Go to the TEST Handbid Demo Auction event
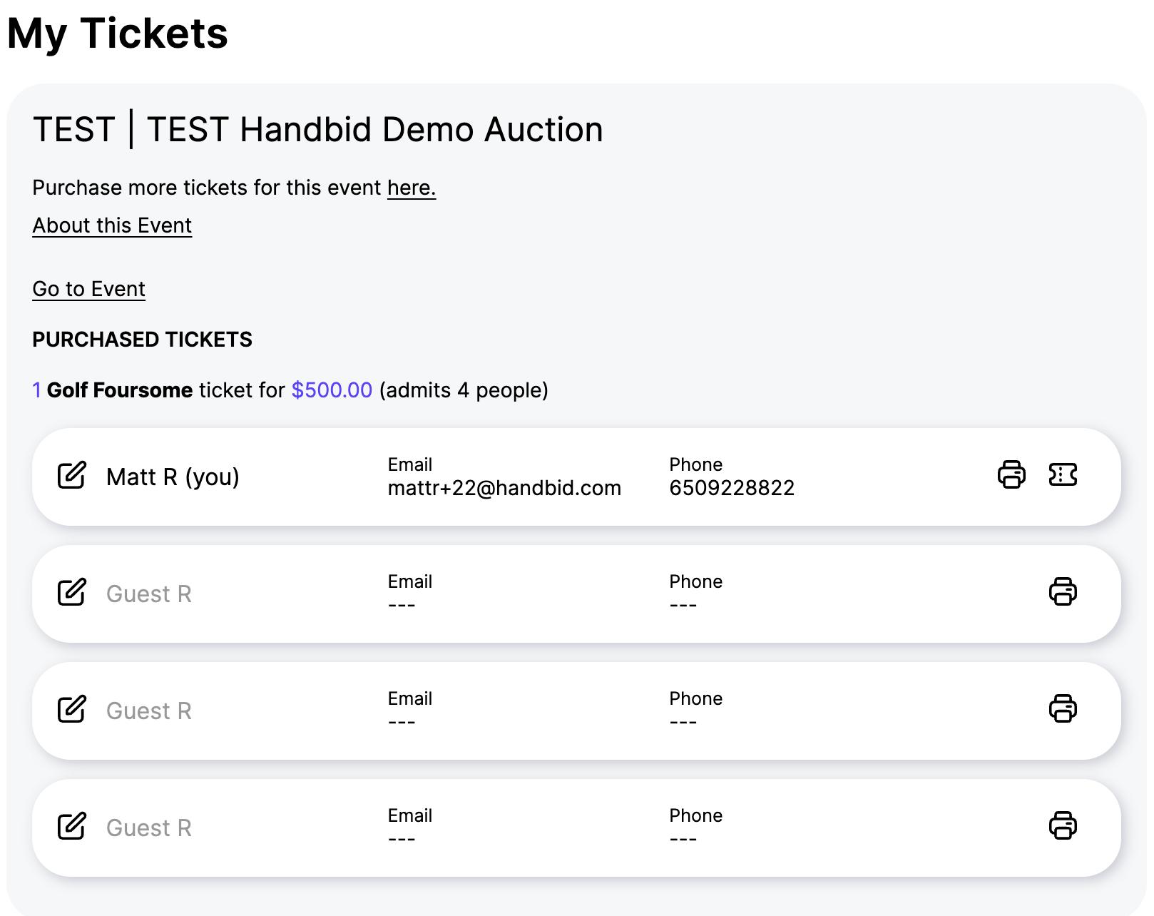Viewport: 1154px width, 916px height. coord(88,288)
